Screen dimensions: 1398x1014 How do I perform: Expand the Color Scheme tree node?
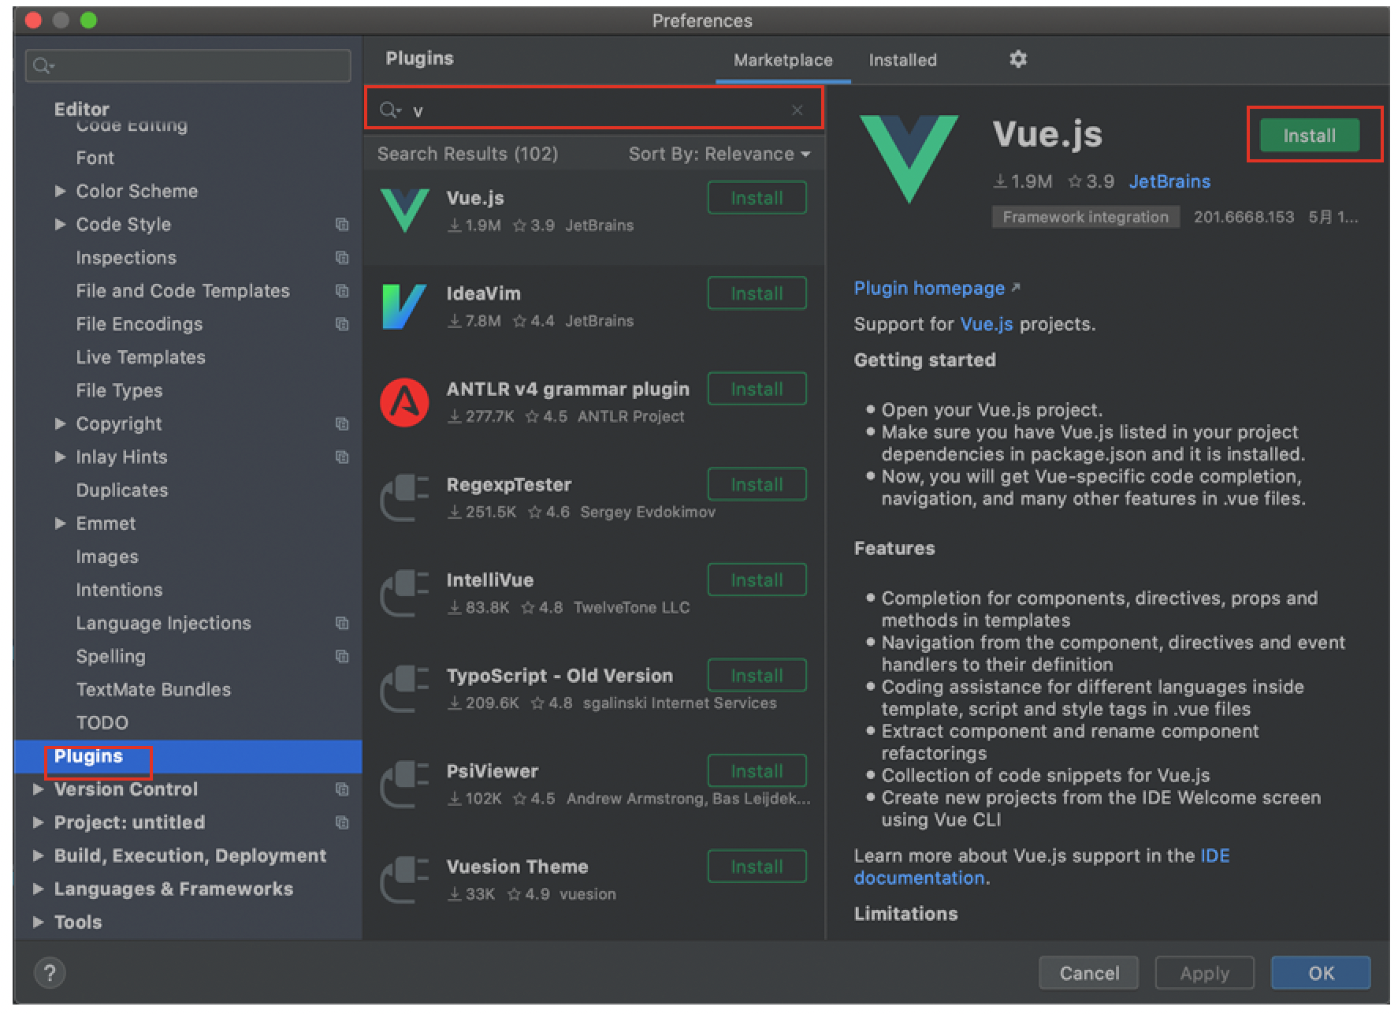(60, 191)
